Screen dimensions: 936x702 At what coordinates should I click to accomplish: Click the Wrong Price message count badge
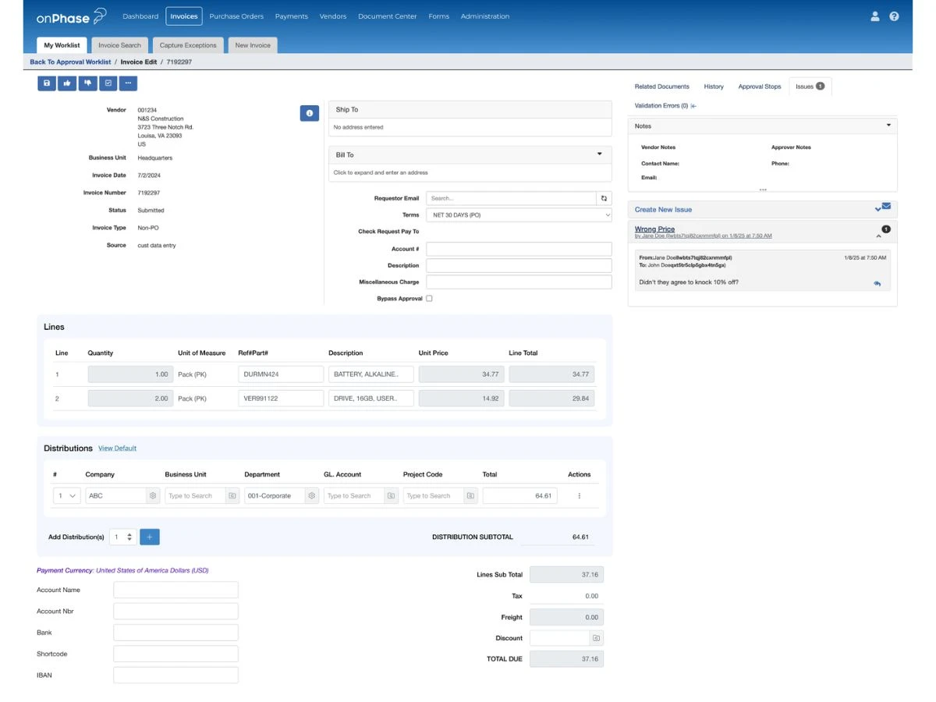coord(886,229)
